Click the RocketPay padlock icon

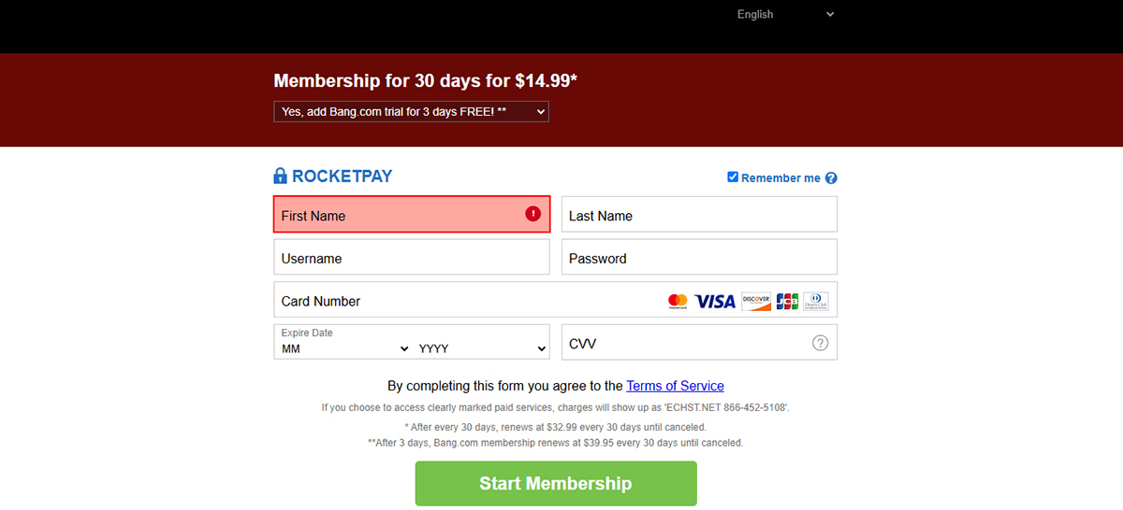coord(281,176)
